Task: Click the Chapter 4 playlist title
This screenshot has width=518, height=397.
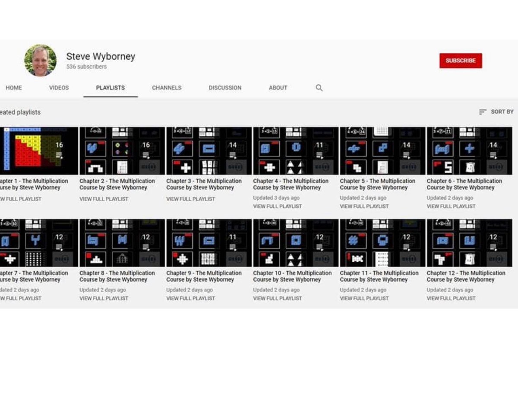Action: pyautogui.click(x=291, y=184)
